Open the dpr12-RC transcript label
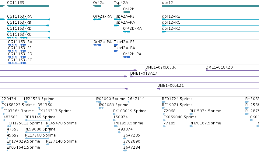 [x=171, y=22]
